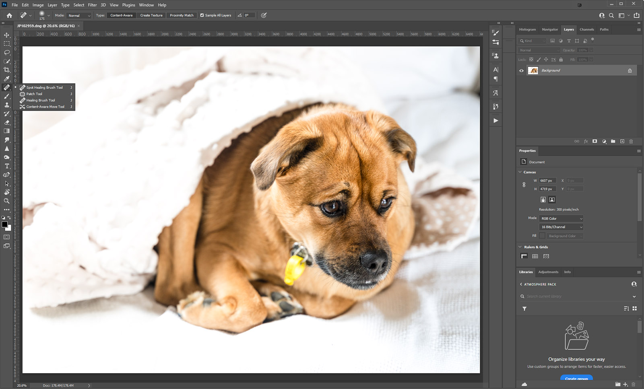Viewport: 644px width, 389px height.
Task: Click the Create new layer icon
Action: [622, 141]
